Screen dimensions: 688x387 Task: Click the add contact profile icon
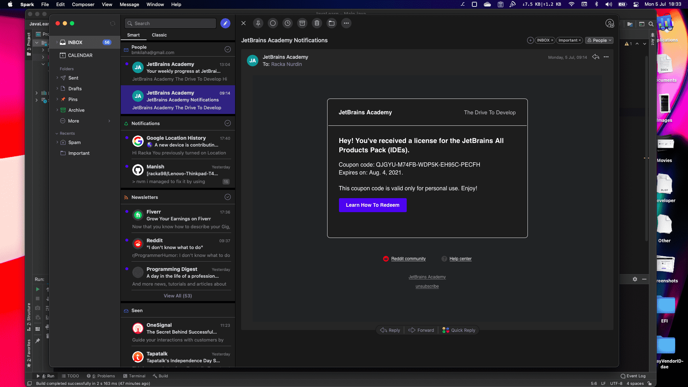[x=610, y=23]
